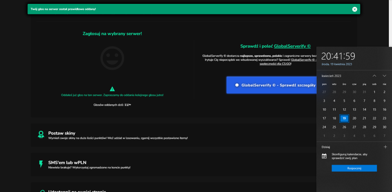This screenshot has width=392, height=192.
Task: Click the 20:41:59 clock display
Action: click(338, 56)
